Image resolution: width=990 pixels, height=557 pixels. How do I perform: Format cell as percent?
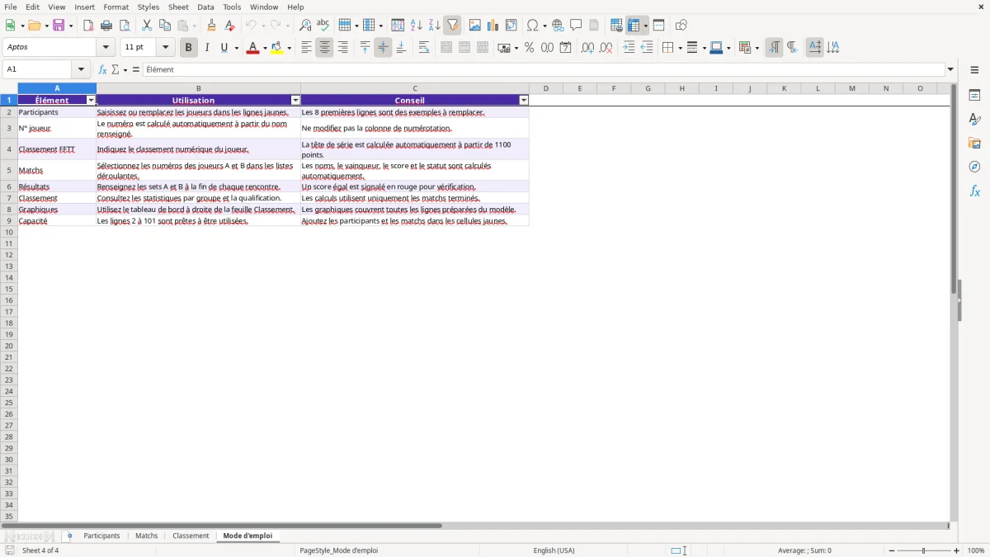tap(530, 48)
